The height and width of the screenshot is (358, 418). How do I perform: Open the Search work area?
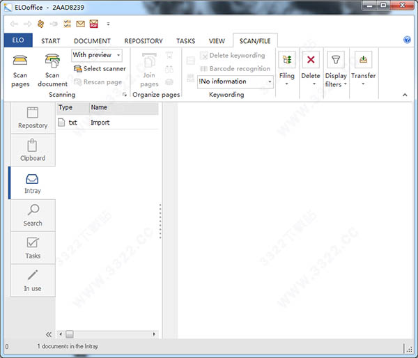33,215
